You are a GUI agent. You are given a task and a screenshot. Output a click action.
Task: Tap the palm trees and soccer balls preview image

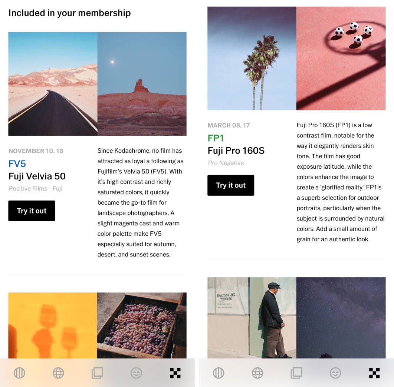[x=296, y=58]
